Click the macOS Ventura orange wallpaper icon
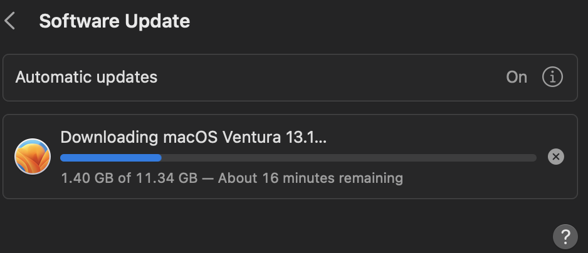Screen dimensions: 588x253 pos(33,157)
